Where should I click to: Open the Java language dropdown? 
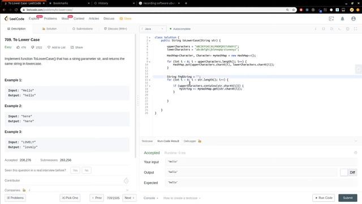[153, 29]
